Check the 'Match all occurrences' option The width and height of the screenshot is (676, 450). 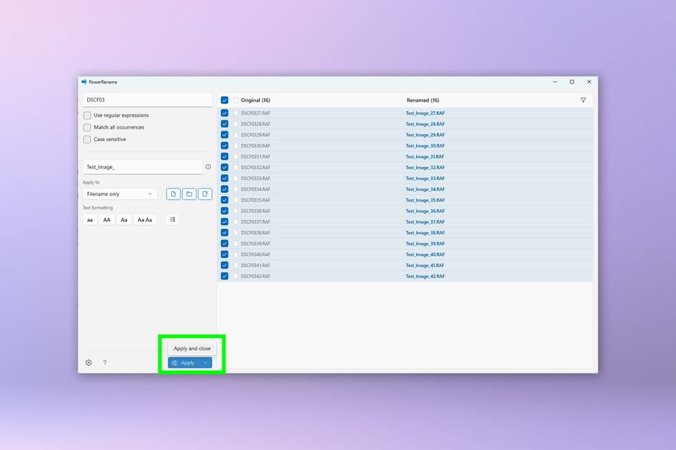pos(88,127)
